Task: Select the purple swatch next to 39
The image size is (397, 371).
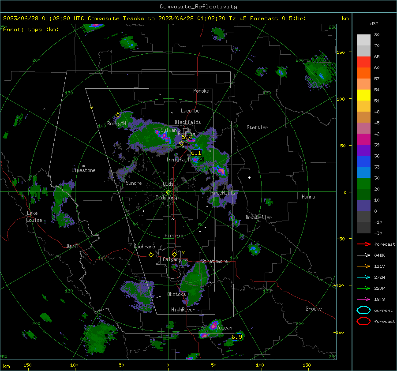Action: (363, 150)
